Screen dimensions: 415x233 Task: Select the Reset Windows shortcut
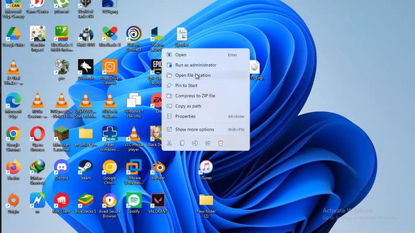pos(110,139)
